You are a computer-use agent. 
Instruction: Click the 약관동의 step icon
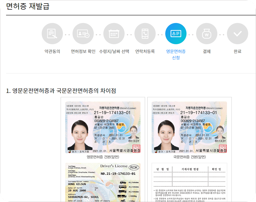52,34
